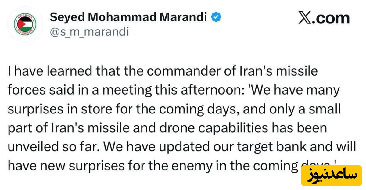The image size is (366, 190).
Task: Click the blue verified checkmark badge
Action: point(216,18)
